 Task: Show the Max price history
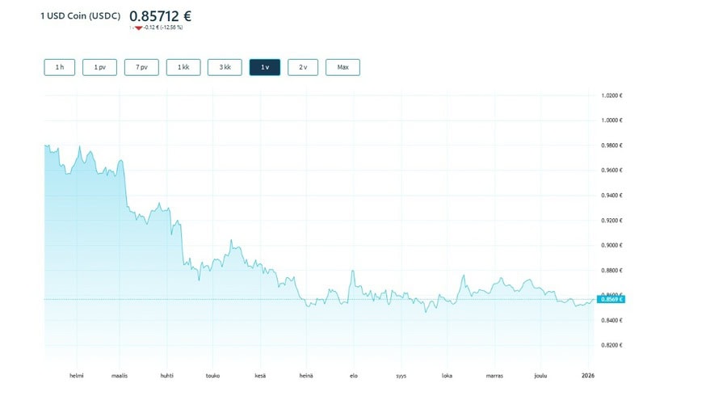(x=342, y=67)
